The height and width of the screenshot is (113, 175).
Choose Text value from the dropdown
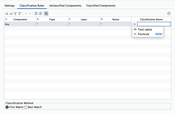[145, 29]
